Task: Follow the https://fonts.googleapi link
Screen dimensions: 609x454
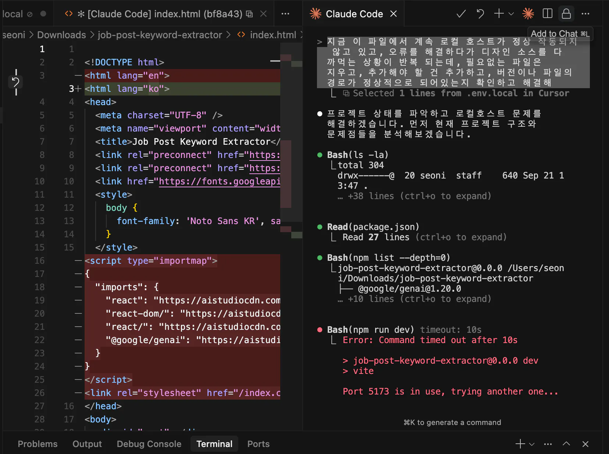Action: click(x=220, y=181)
